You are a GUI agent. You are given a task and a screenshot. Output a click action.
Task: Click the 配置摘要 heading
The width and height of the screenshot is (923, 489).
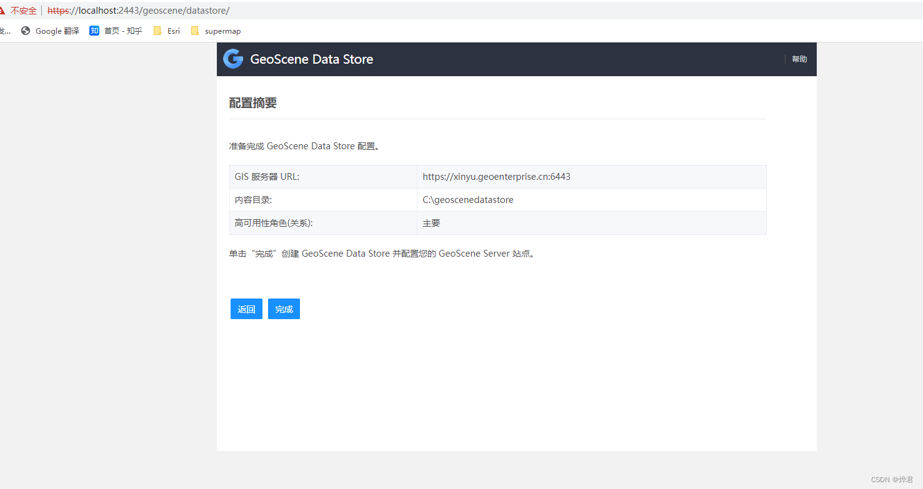click(253, 103)
